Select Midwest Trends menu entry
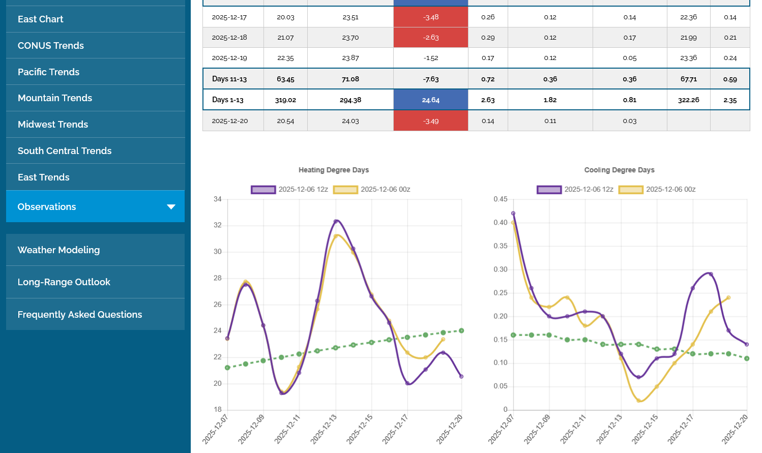The height and width of the screenshot is (453, 762). pos(52,125)
